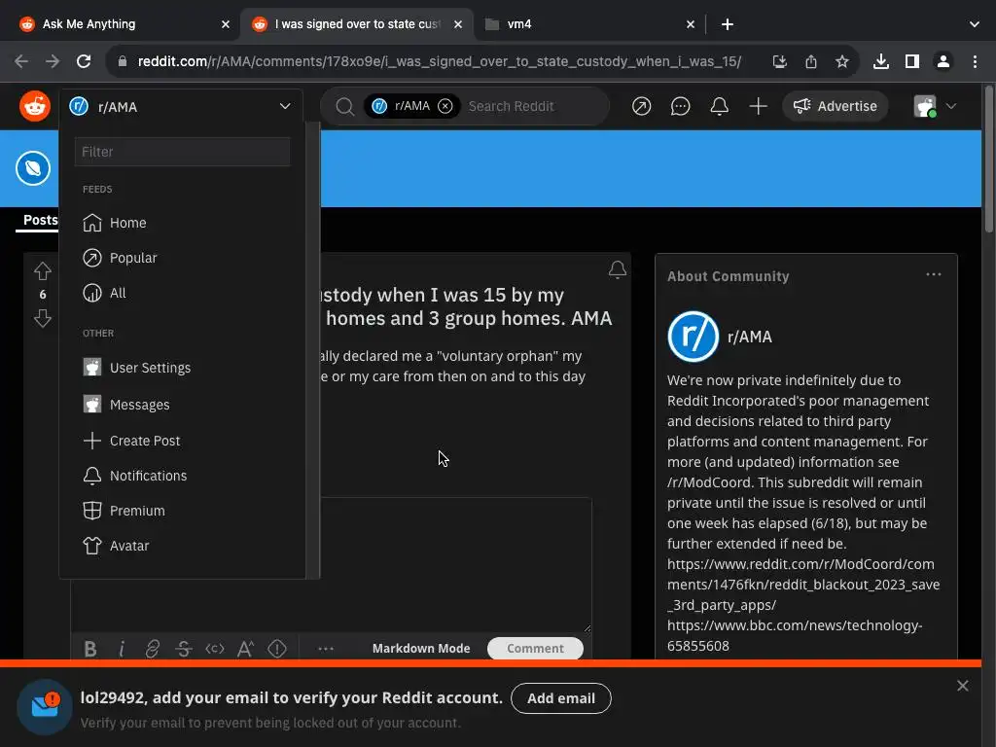
Task: Open the Popular arrow icon in header
Action: [642, 106]
